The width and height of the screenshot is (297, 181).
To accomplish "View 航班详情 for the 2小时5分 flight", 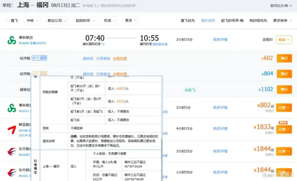I will pos(220,107).
